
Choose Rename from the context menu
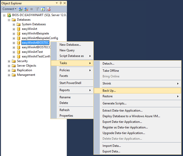click(72, 97)
